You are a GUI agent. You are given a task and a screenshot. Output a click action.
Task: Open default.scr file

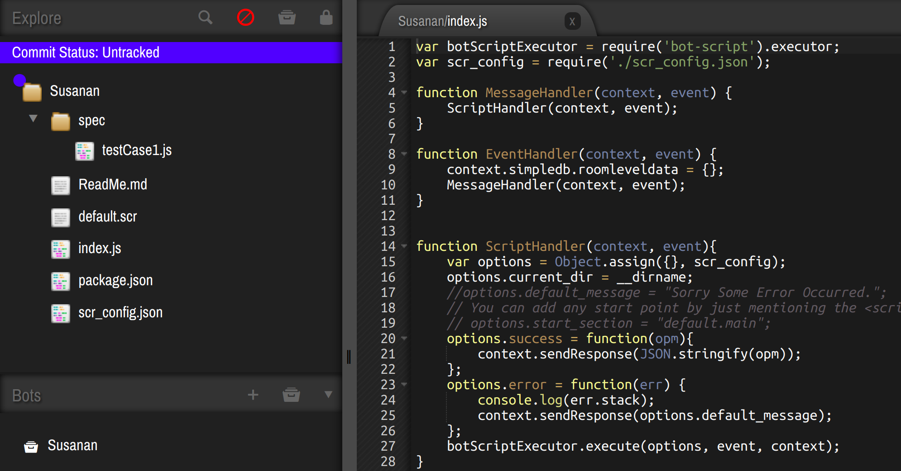click(108, 217)
